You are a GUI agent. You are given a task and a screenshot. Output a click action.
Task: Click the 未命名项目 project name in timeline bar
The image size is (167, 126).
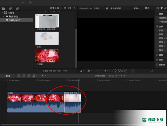(x=100, y=76)
